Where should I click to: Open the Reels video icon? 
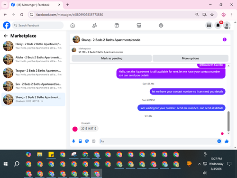[117, 25]
